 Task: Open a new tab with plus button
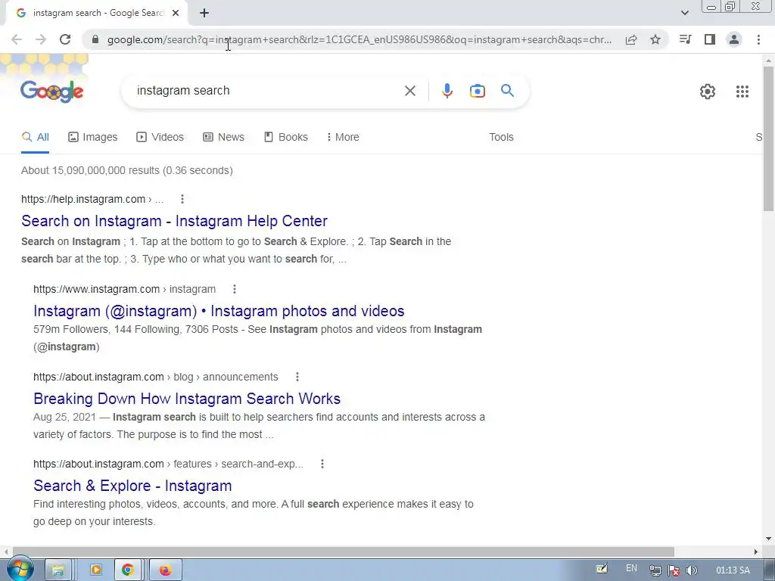point(204,14)
